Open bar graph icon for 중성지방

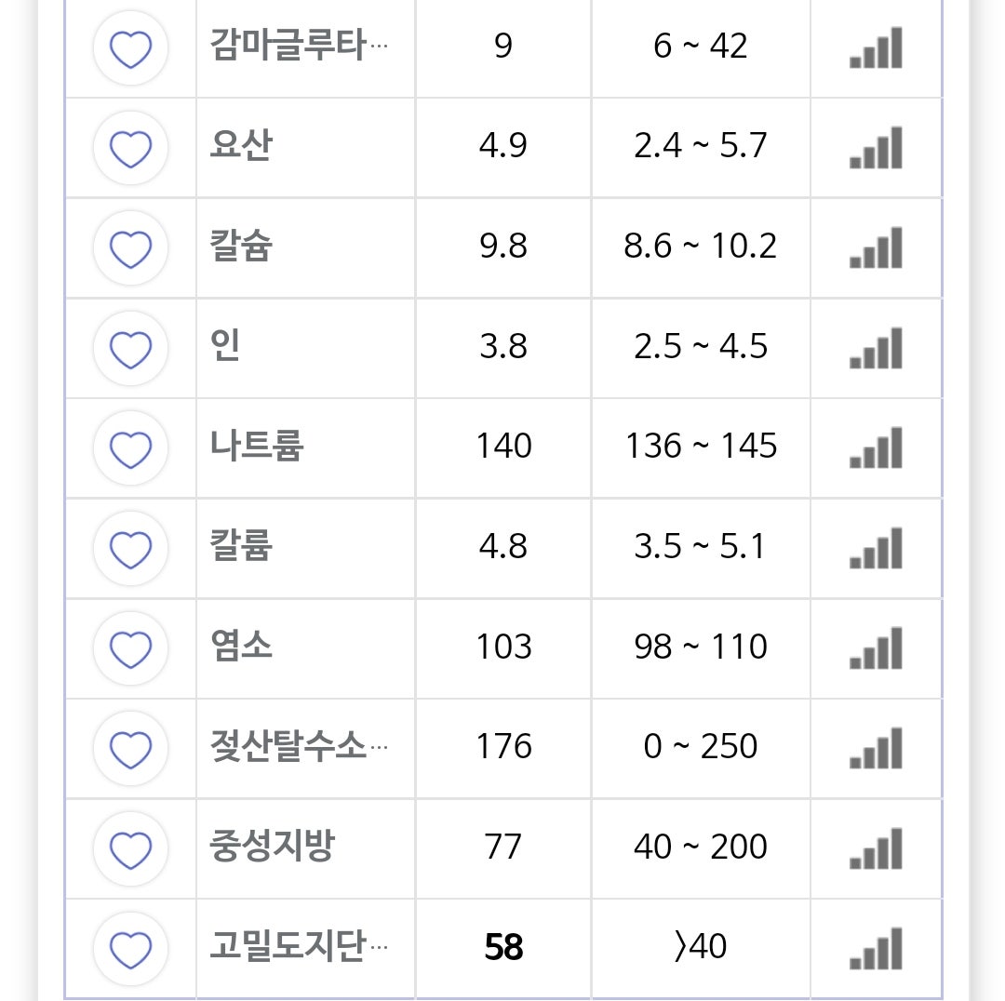click(x=876, y=848)
